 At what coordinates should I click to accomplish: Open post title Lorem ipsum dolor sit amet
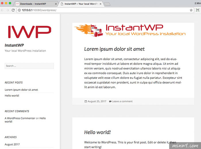[x=114, y=49]
